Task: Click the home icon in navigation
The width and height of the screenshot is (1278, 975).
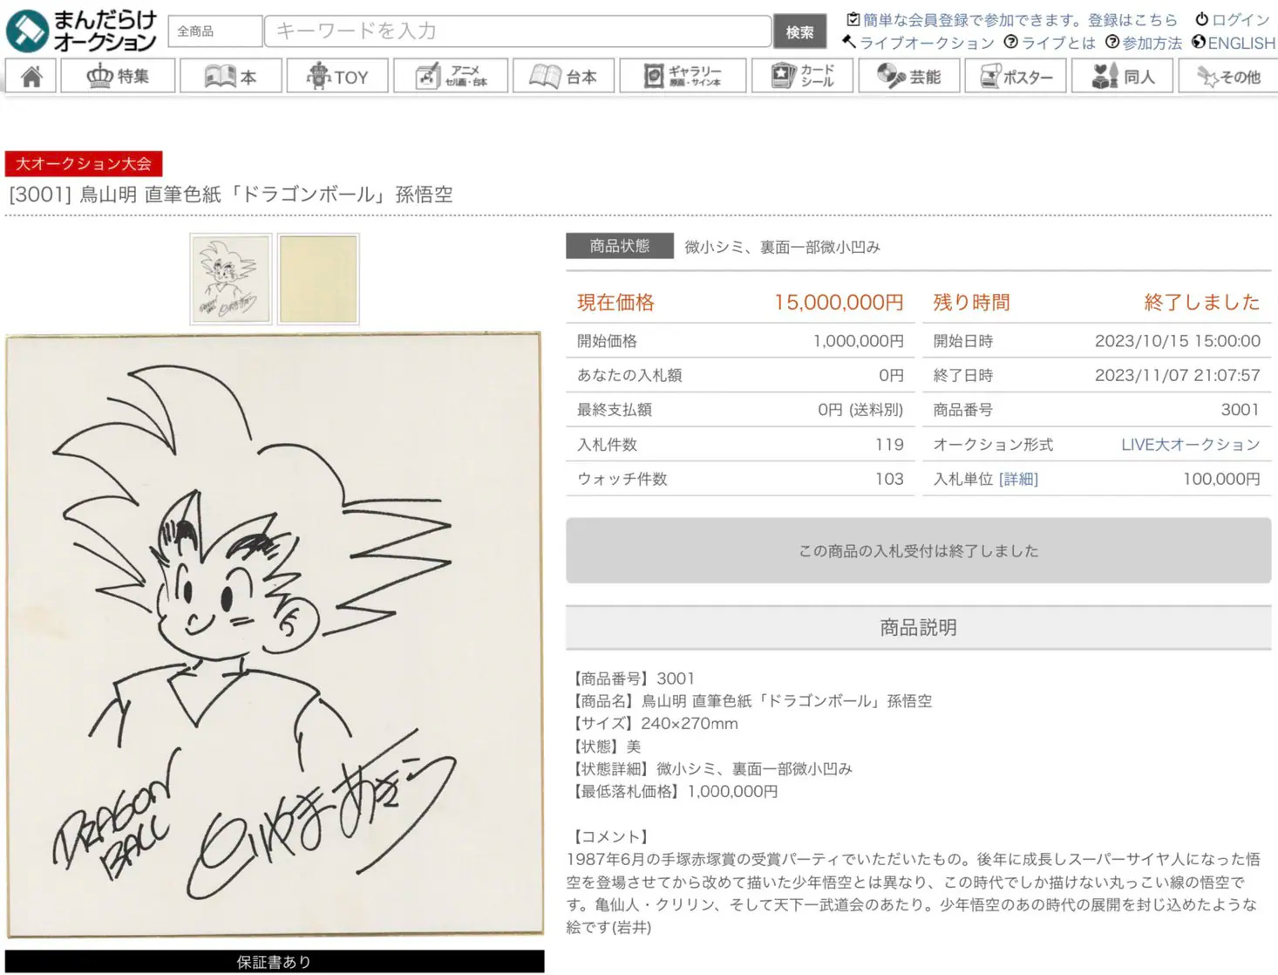Action: (x=31, y=76)
